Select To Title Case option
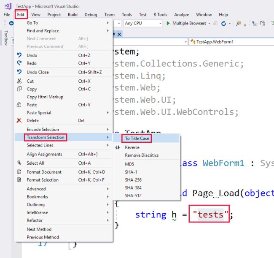Screen dimensions: 274x258 (146, 138)
